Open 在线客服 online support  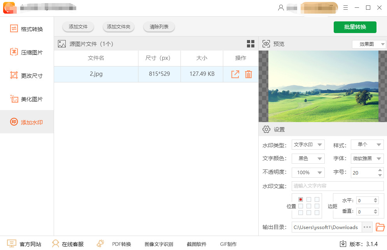pos(68,244)
